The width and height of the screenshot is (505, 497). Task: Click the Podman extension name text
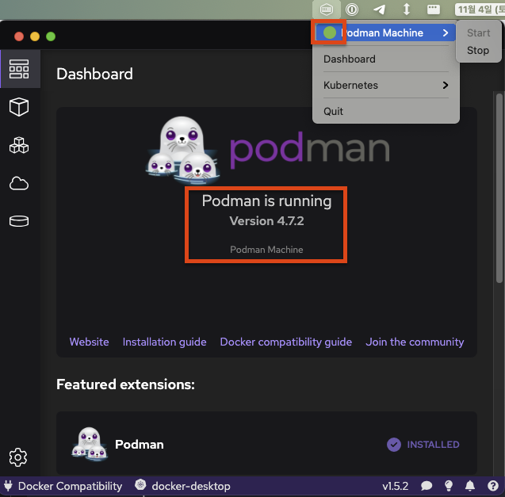tap(140, 445)
